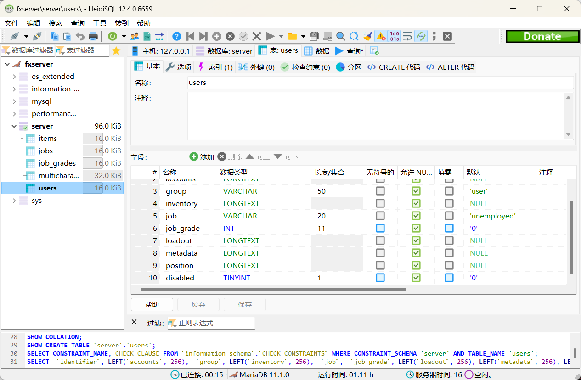Click the green Donate button
This screenshot has height=380, width=581.
(542, 36)
